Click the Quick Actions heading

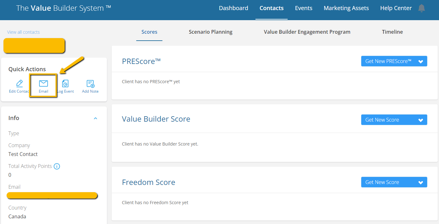click(27, 69)
